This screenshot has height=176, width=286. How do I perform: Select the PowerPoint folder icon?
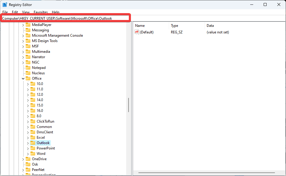(33, 148)
